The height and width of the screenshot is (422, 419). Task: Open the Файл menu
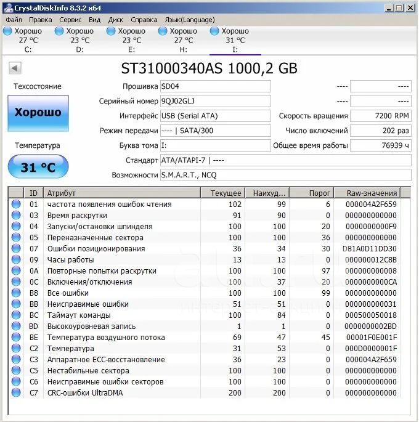point(14,20)
